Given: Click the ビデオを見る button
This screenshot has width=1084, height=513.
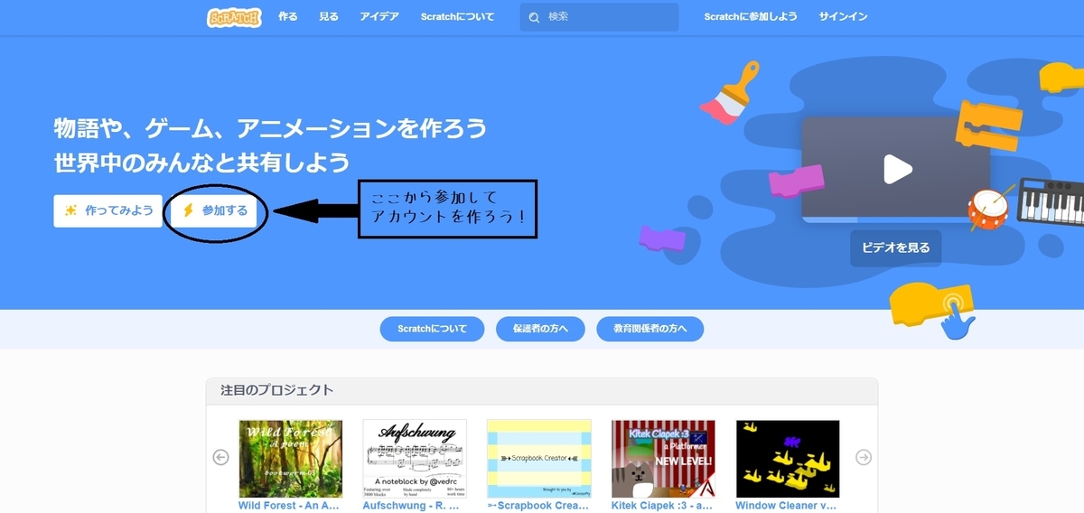Looking at the screenshot, I should pos(895,247).
